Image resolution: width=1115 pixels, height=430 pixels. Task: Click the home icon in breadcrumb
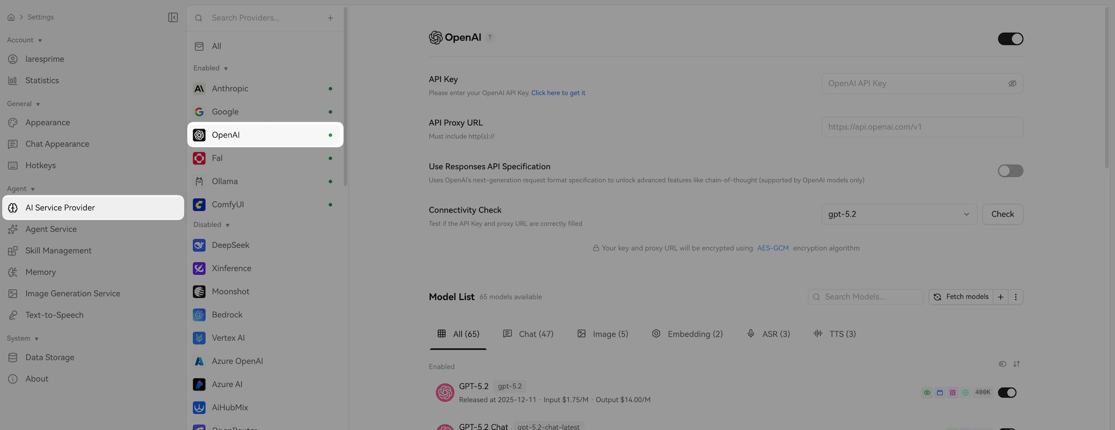(x=11, y=17)
